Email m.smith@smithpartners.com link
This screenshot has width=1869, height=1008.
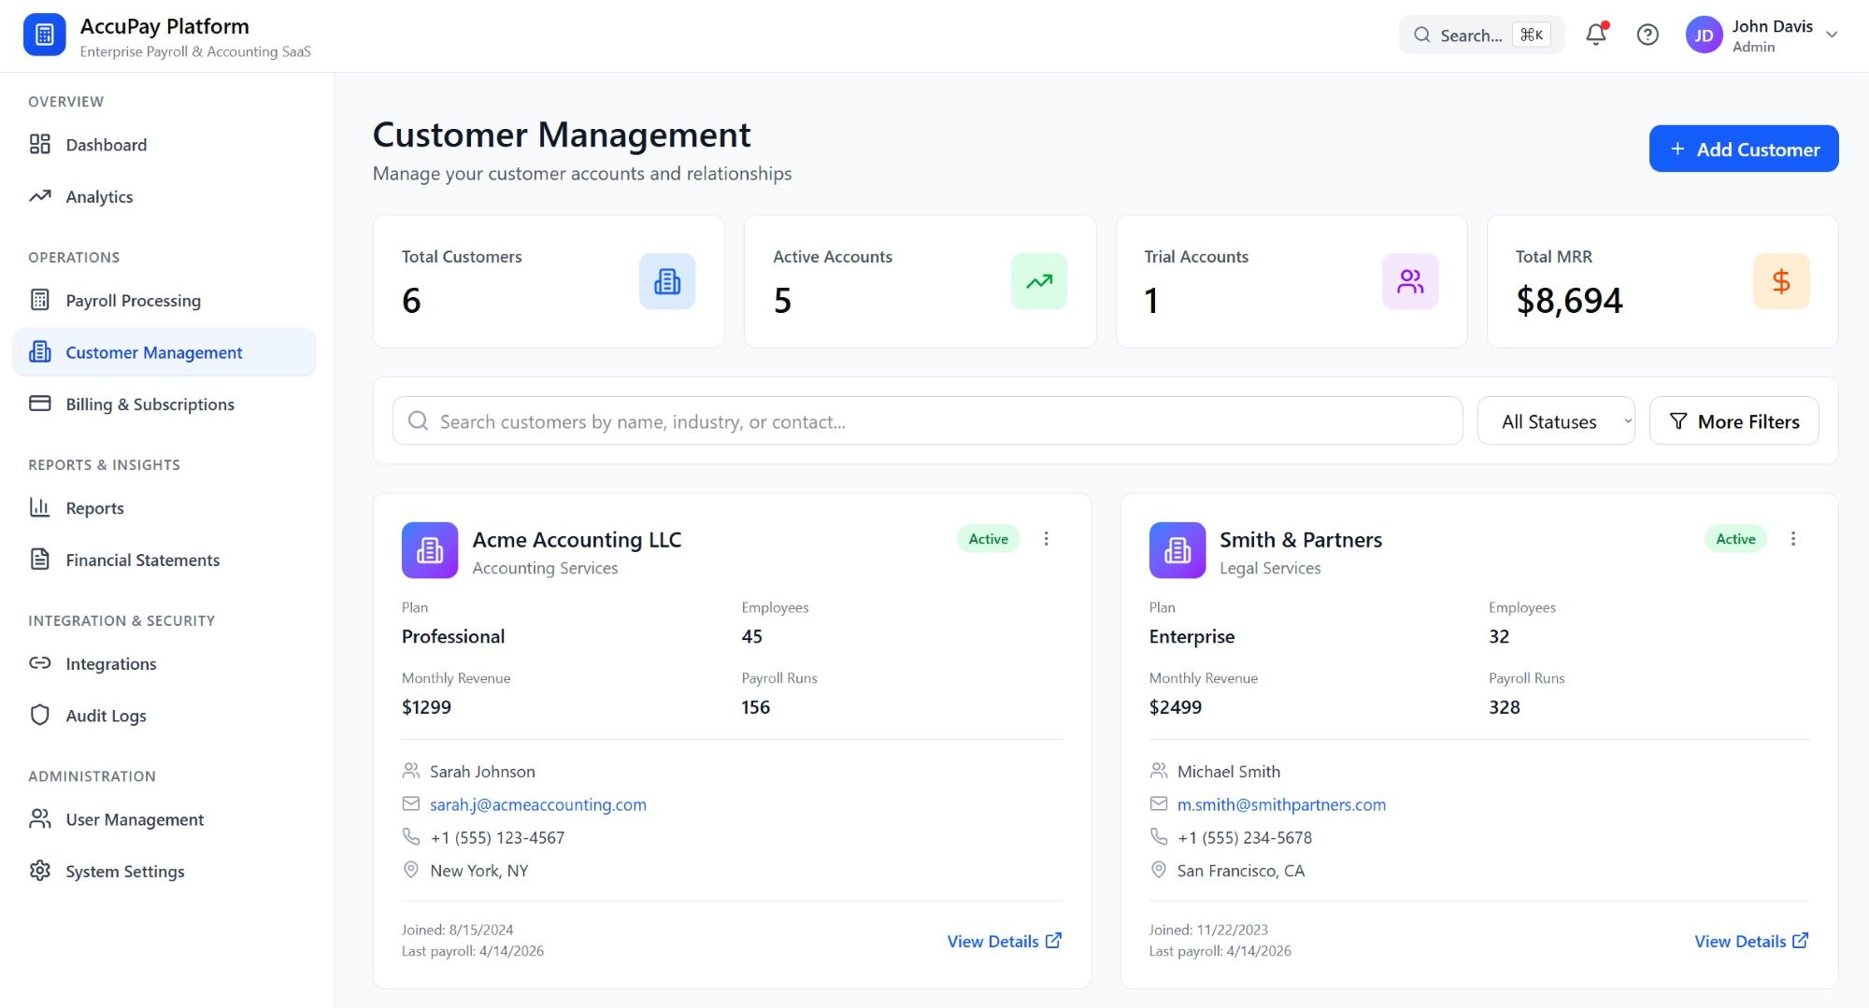1281,804
